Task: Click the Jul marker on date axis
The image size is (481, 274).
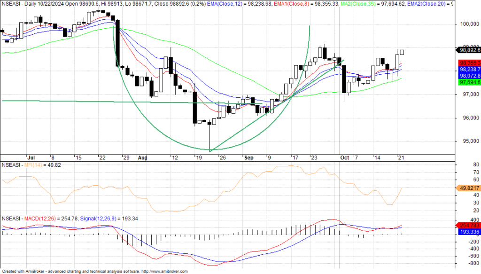Action: 31,157
